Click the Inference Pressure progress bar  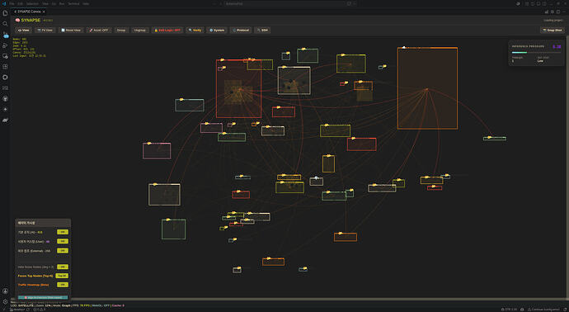pyautogui.click(x=536, y=53)
